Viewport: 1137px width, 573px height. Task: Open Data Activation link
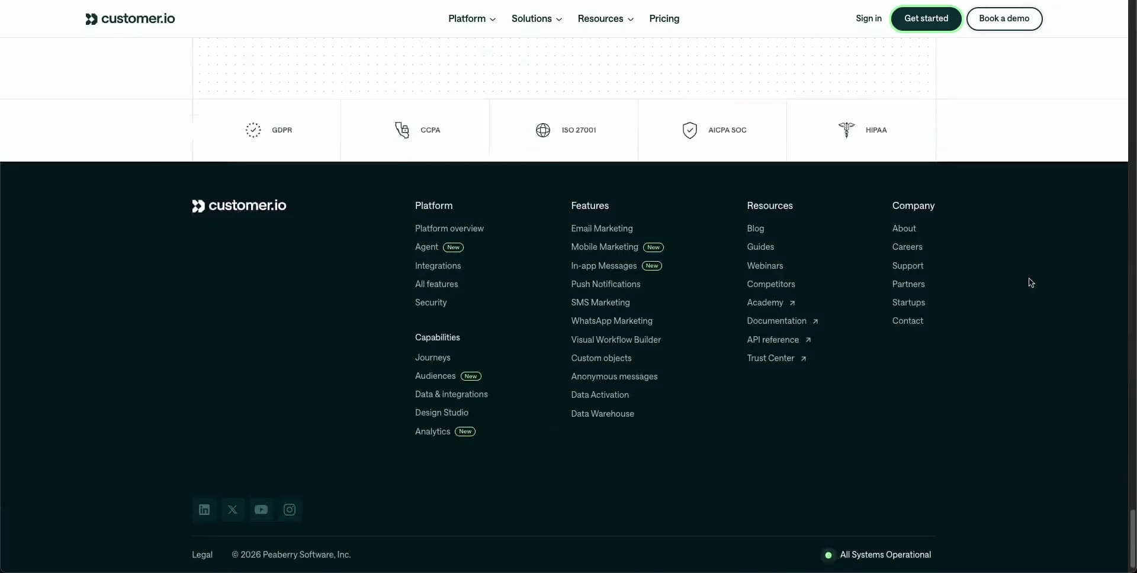coord(600,395)
